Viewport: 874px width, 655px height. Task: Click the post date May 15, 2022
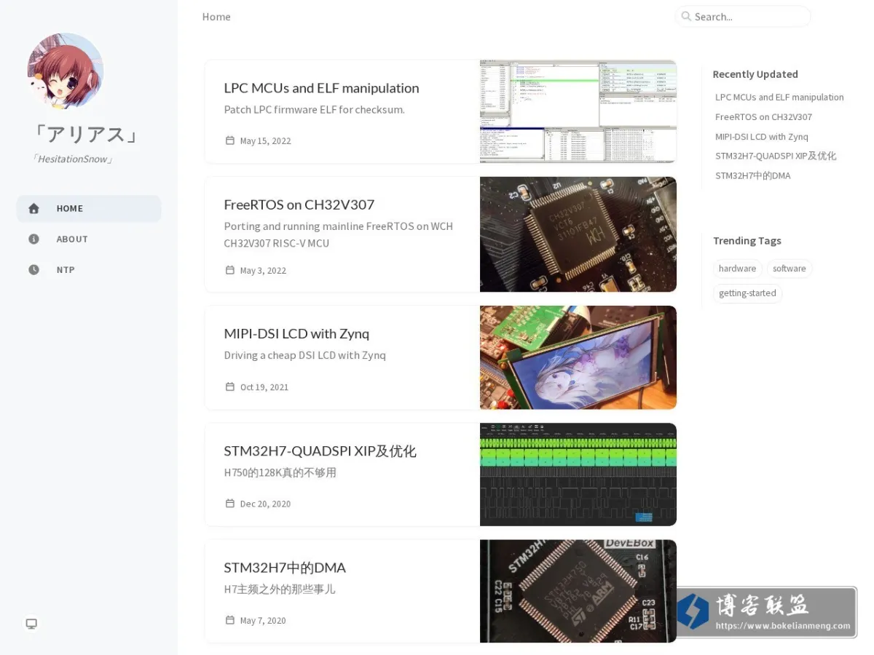265,140
